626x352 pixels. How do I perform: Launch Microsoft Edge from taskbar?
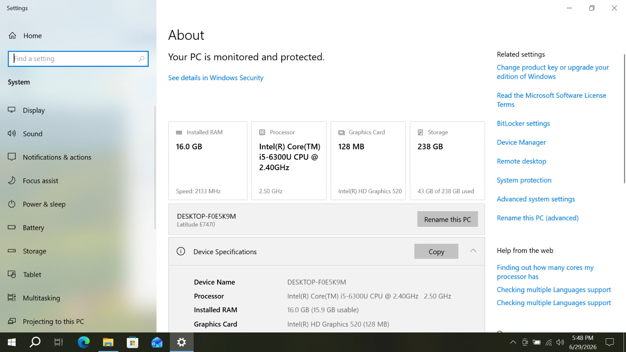coord(83,342)
